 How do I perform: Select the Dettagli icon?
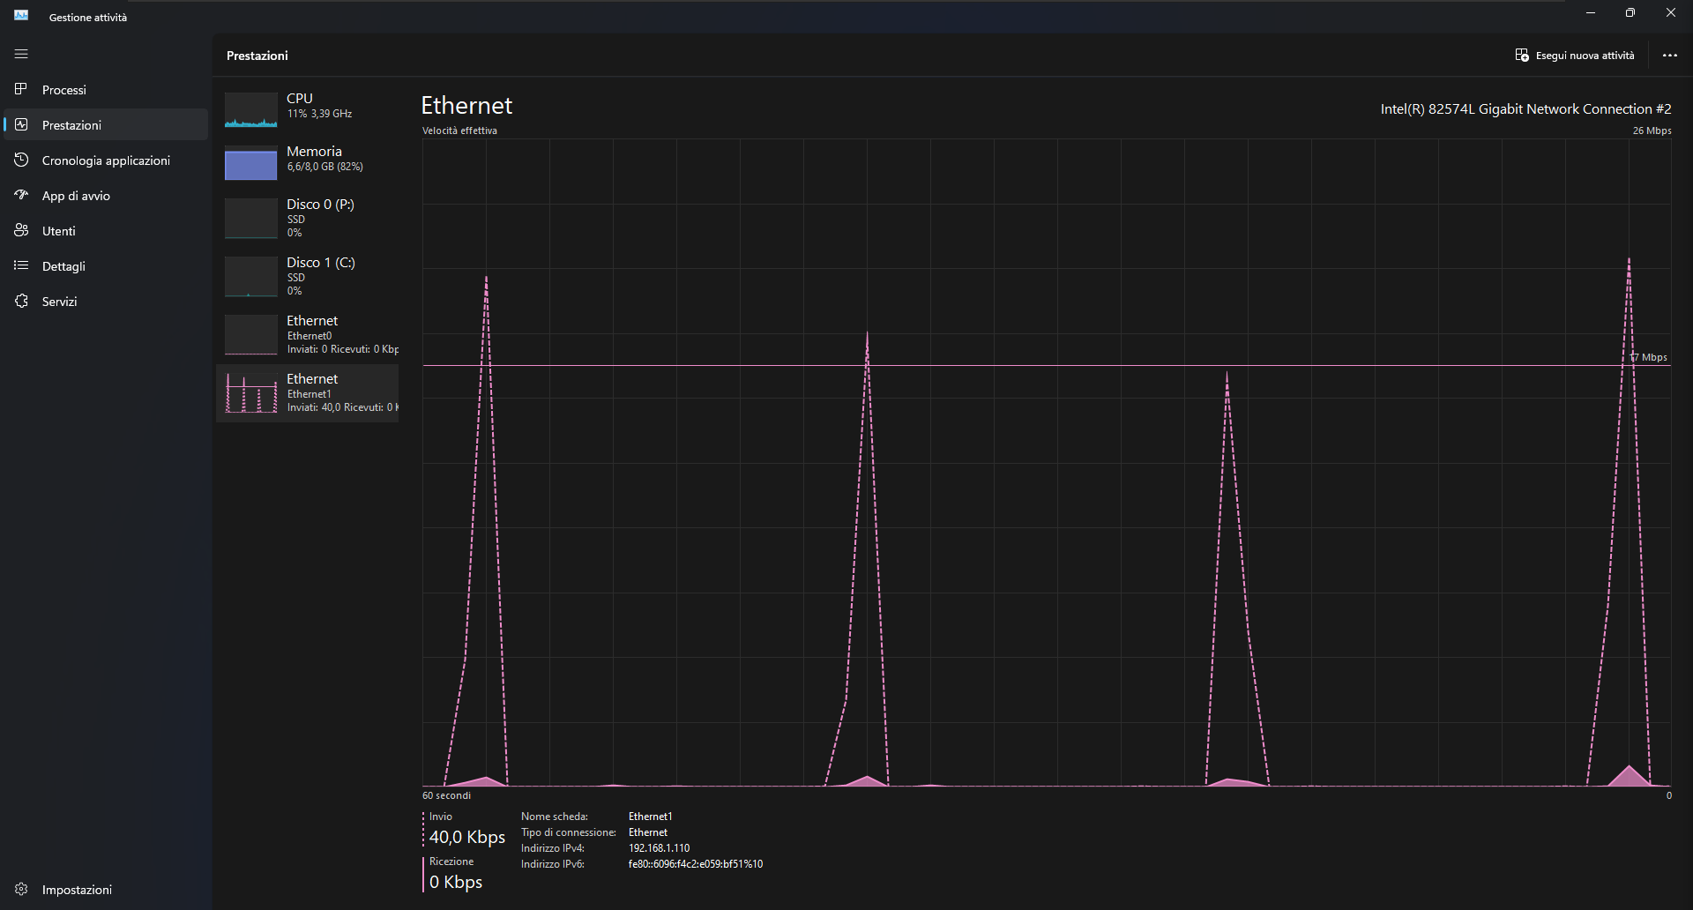pos(21,265)
